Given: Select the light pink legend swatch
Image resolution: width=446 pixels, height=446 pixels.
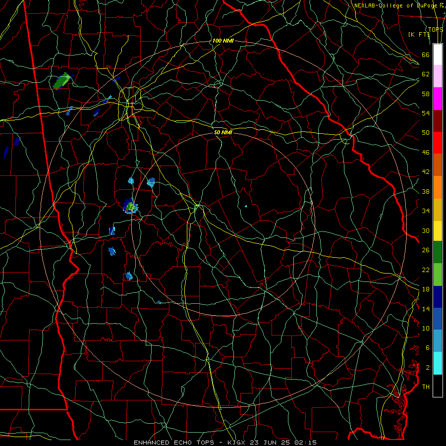Looking at the screenshot, I should click(x=438, y=76).
